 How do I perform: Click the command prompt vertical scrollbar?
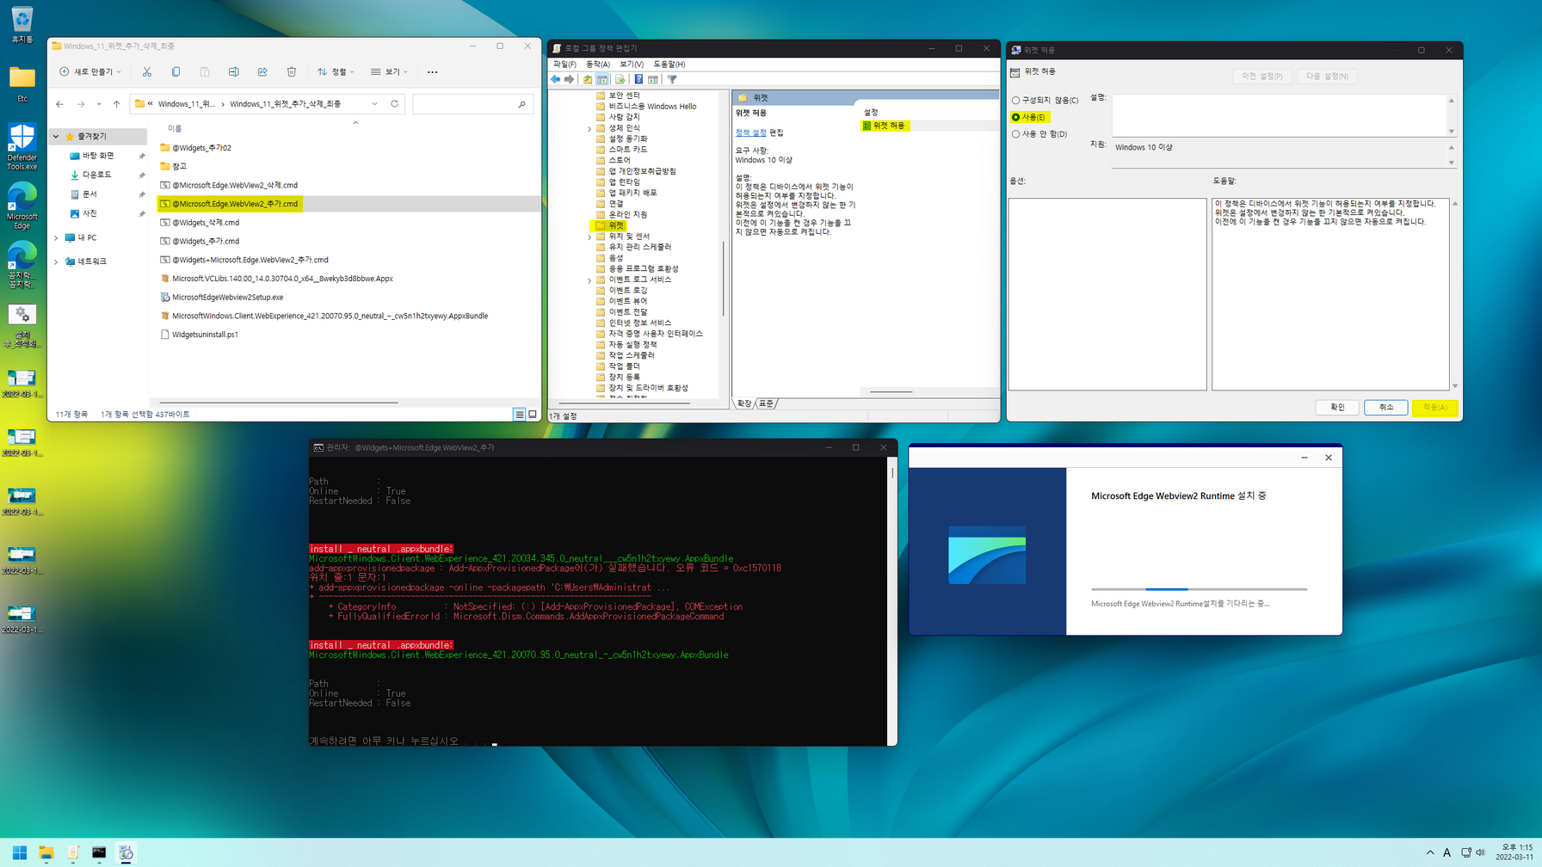click(892, 600)
